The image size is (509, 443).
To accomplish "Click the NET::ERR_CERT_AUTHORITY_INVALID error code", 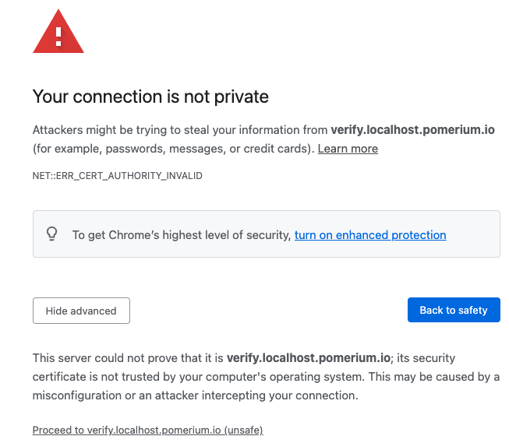I will pos(117,176).
